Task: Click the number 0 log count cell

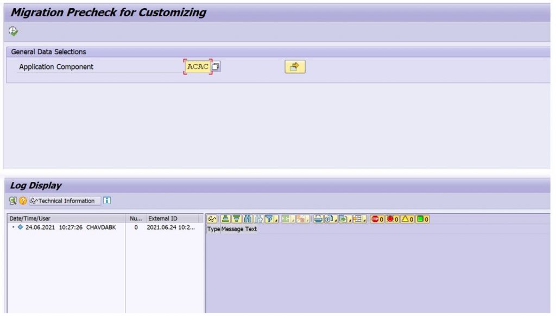Action: 136,227
